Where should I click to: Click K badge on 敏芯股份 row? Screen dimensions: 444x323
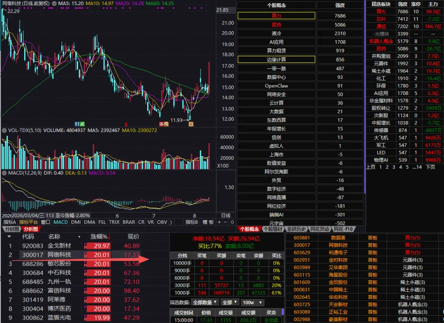pos(85,264)
